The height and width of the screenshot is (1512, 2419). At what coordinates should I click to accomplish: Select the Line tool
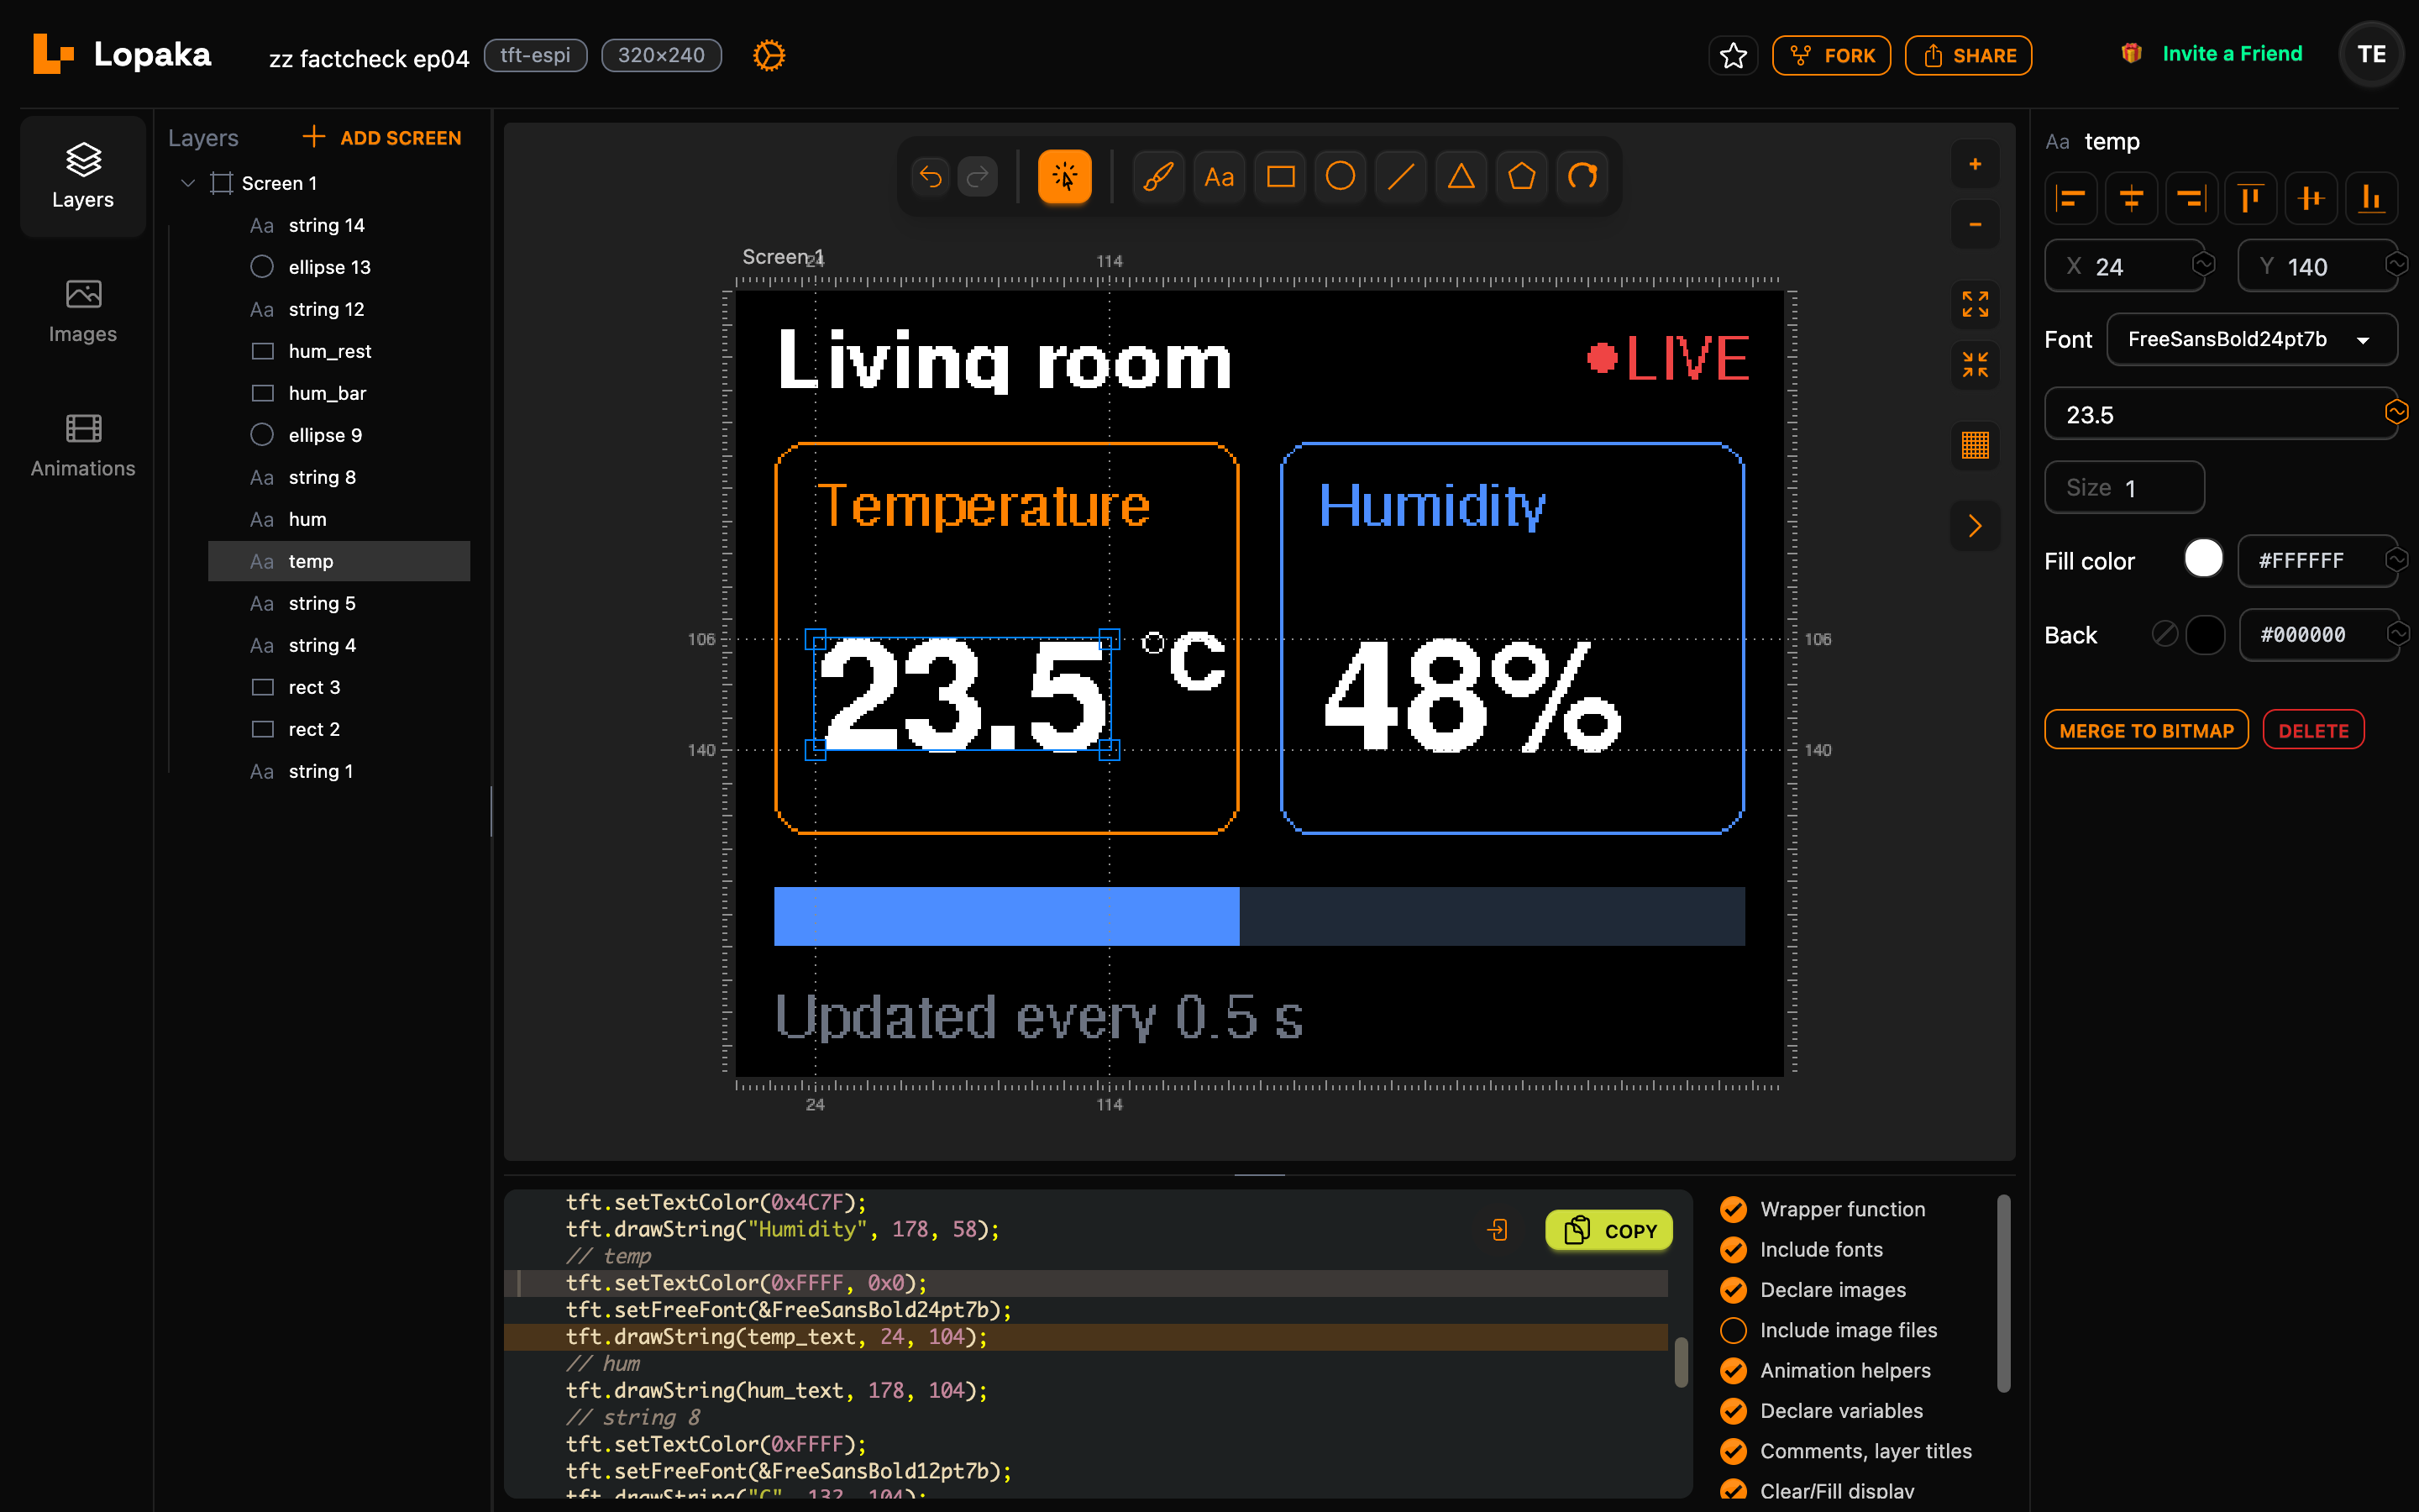pyautogui.click(x=1401, y=177)
